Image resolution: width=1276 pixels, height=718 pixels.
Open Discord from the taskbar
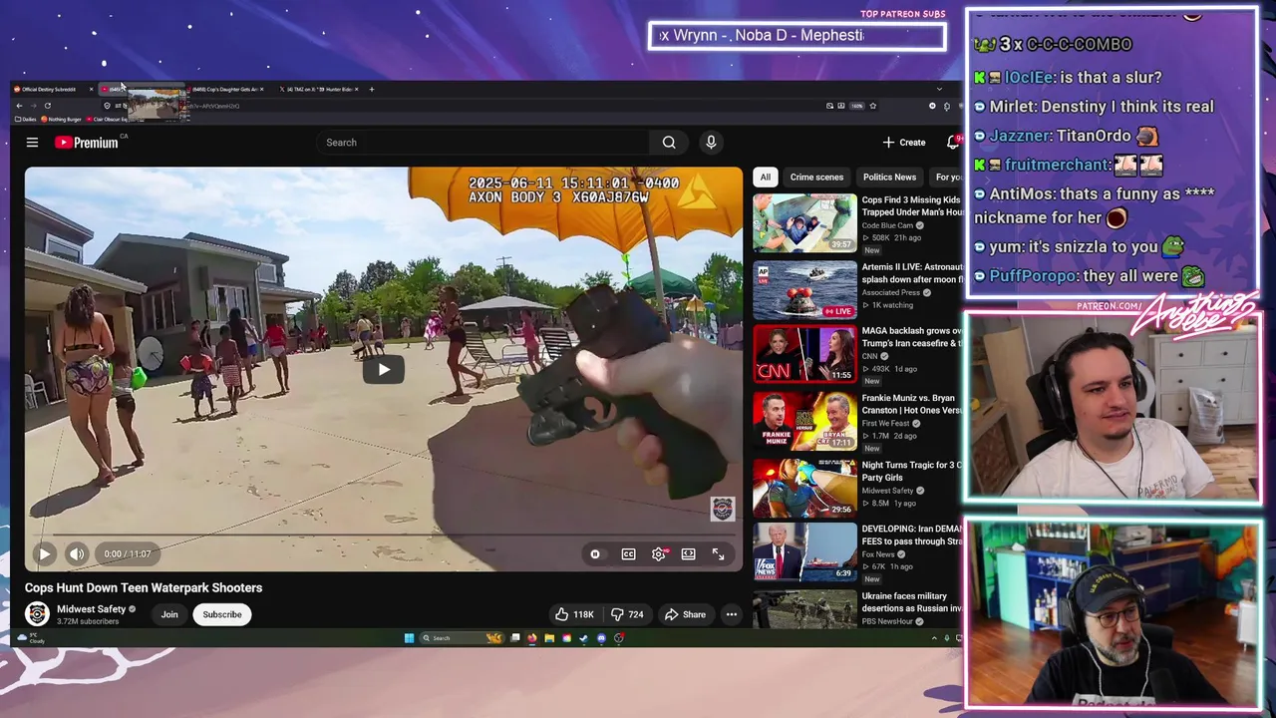pyautogui.click(x=601, y=638)
